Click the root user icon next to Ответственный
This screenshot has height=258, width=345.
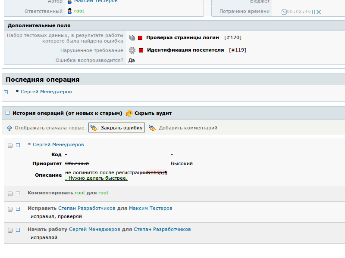point(70,11)
